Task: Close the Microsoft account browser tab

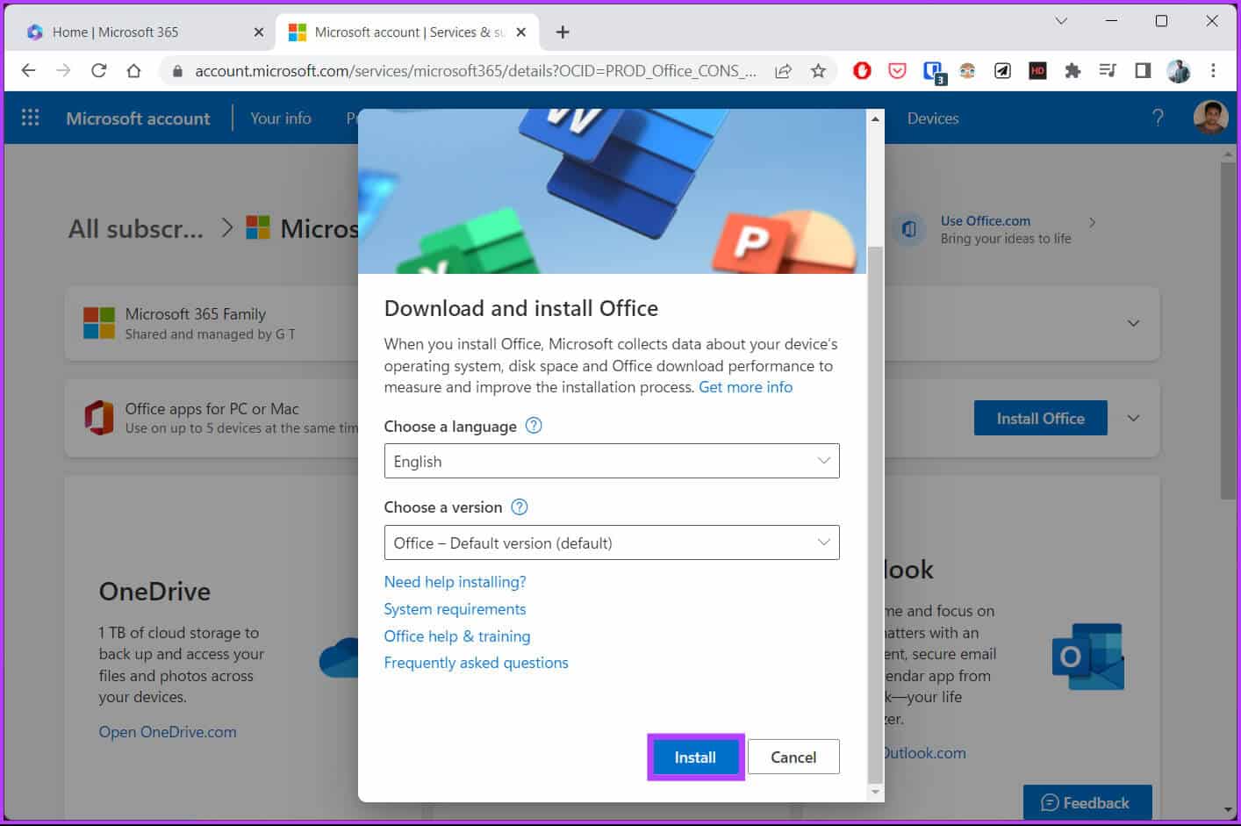Action: [x=521, y=32]
